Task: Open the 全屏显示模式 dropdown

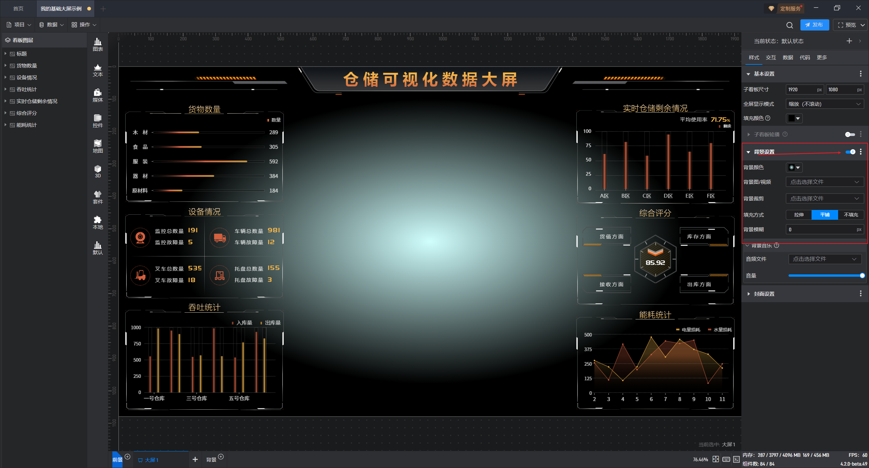Action: (825, 104)
